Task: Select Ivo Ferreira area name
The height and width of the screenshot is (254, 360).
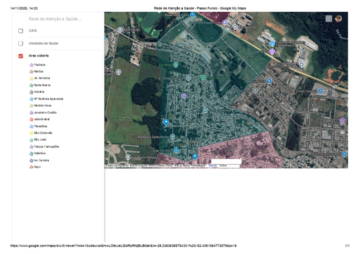Action: [x=41, y=160]
